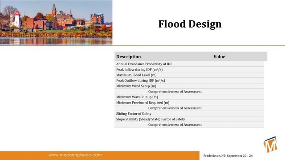Select Peak Outflow during IDF row

(x=189, y=80)
